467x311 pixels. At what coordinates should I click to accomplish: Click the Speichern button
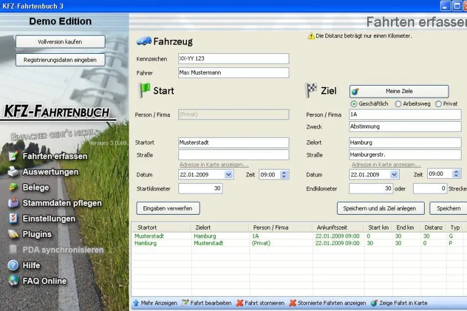tap(448, 208)
